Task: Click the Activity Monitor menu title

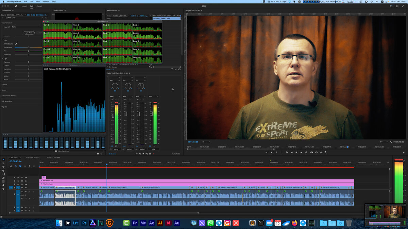Action: coord(14,2)
